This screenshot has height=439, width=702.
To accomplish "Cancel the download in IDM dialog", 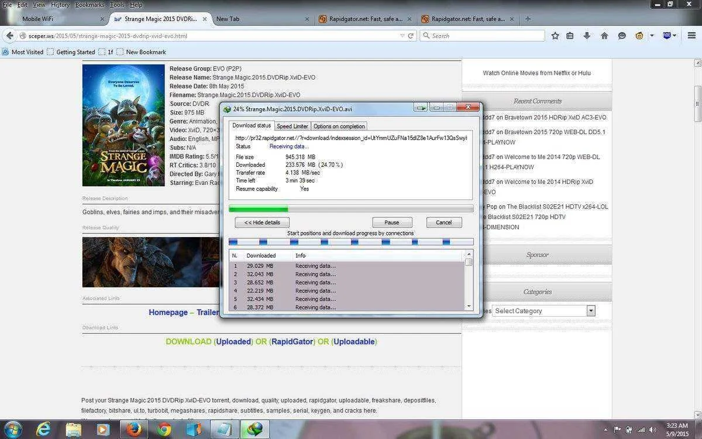I will pyautogui.click(x=444, y=222).
